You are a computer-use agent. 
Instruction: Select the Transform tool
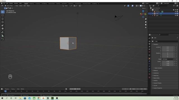3,29
